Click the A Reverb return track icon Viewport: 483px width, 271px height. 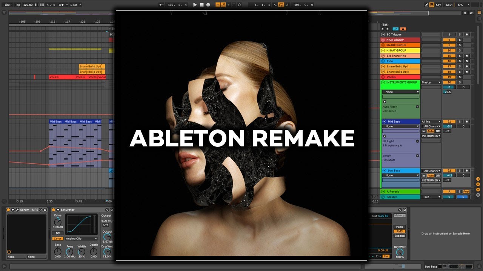coord(383,192)
